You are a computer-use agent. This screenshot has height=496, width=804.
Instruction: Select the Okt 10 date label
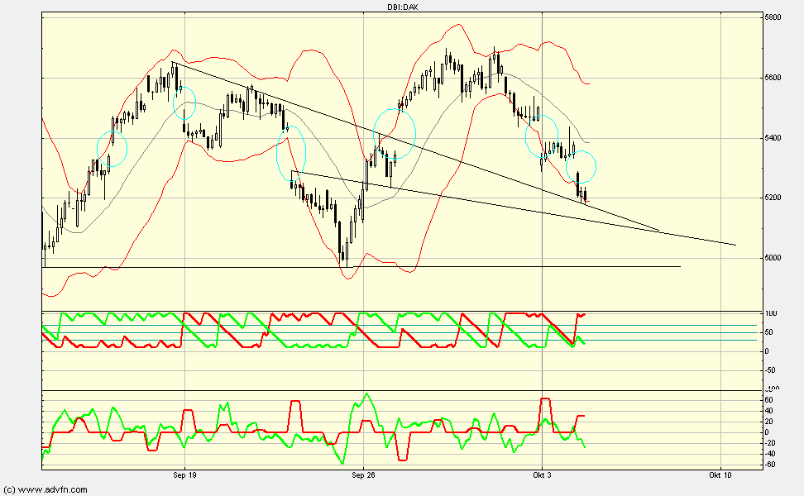click(720, 475)
